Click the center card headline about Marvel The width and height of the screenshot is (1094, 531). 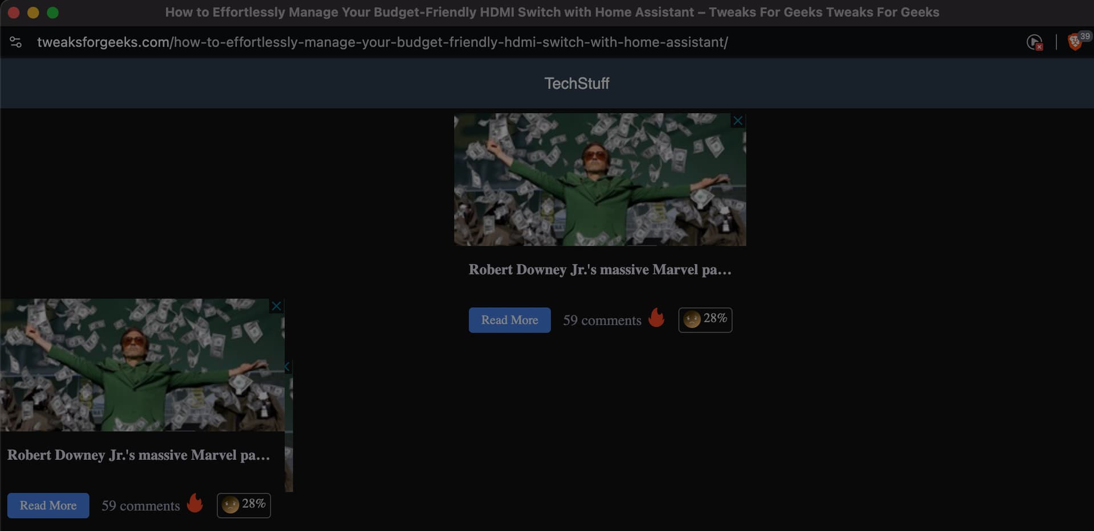coord(600,270)
